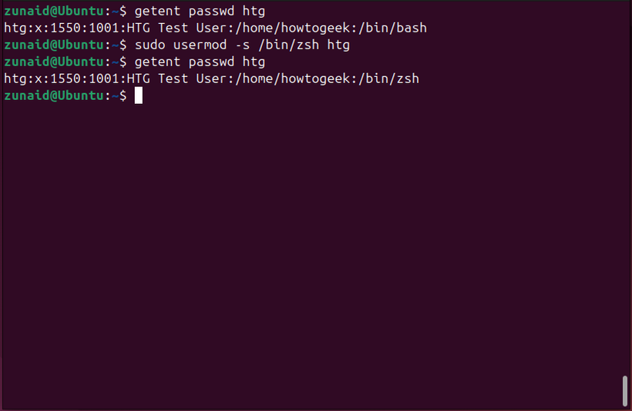Click UID '1550' in the first output line
This screenshot has height=411, width=632.
coord(62,28)
